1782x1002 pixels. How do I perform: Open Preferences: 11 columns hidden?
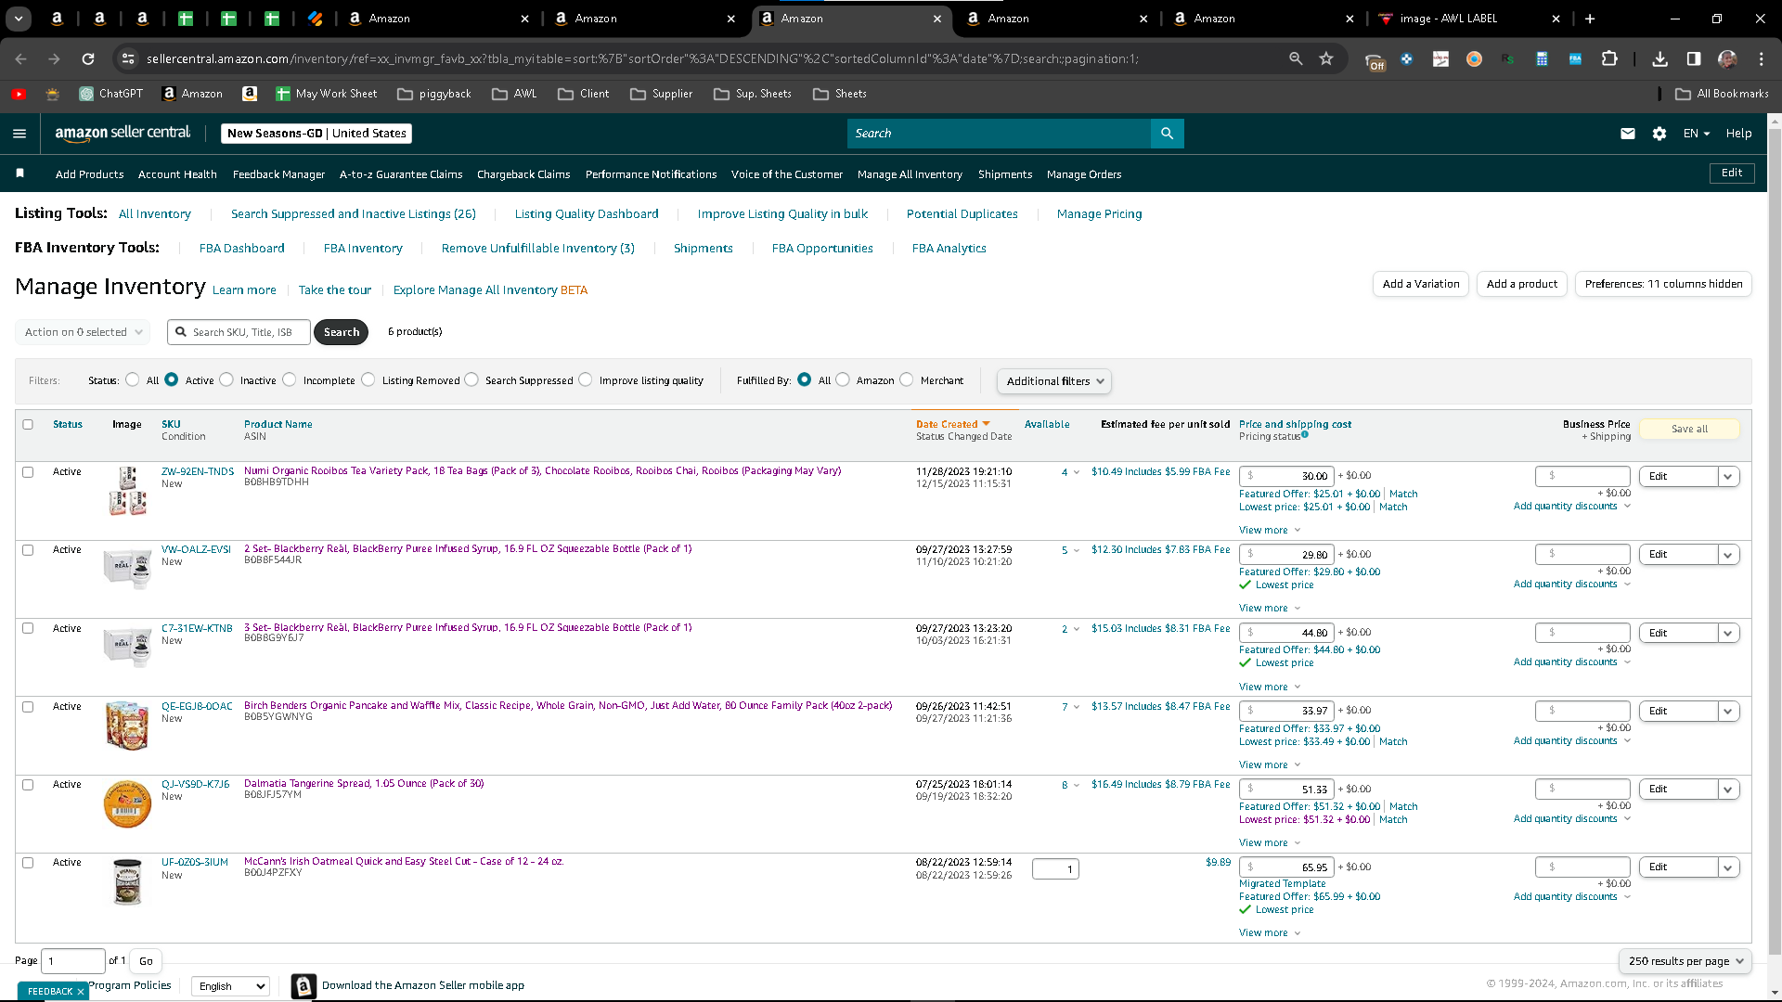pos(1663,284)
